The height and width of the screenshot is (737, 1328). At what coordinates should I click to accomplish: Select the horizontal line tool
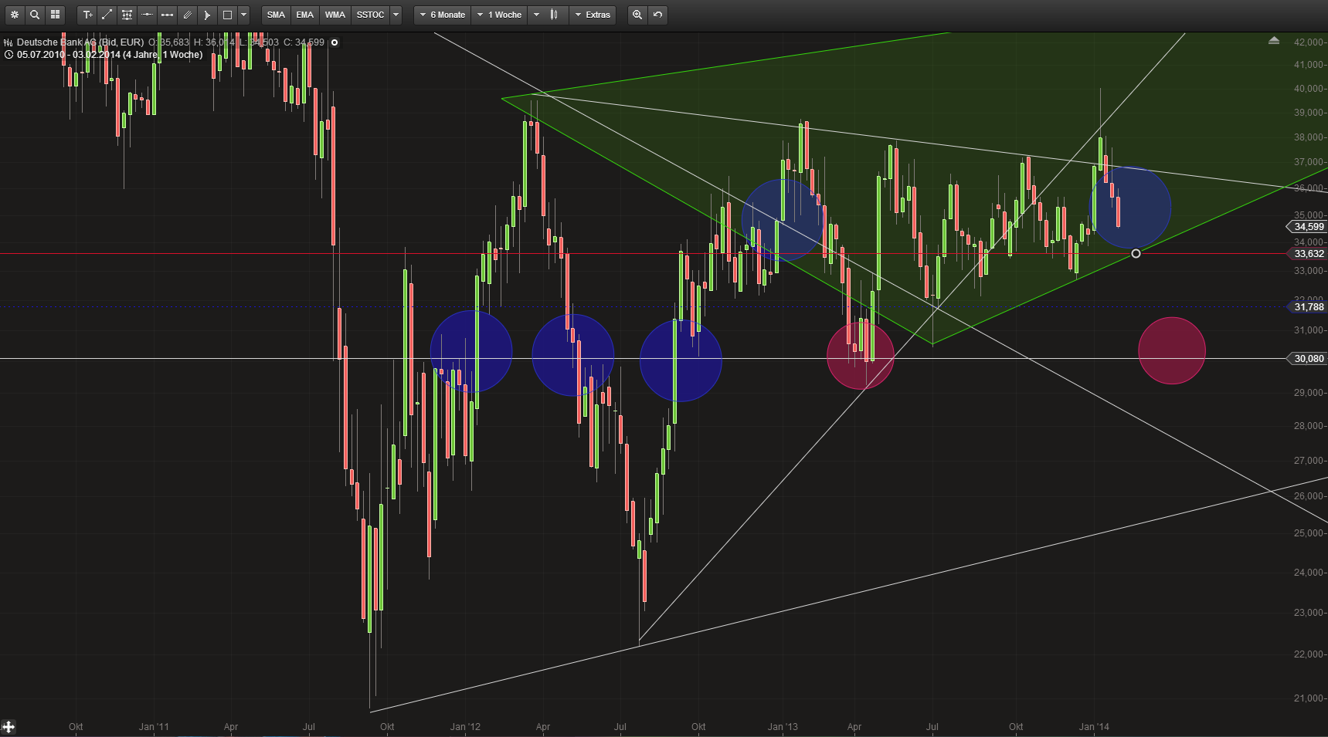(147, 14)
